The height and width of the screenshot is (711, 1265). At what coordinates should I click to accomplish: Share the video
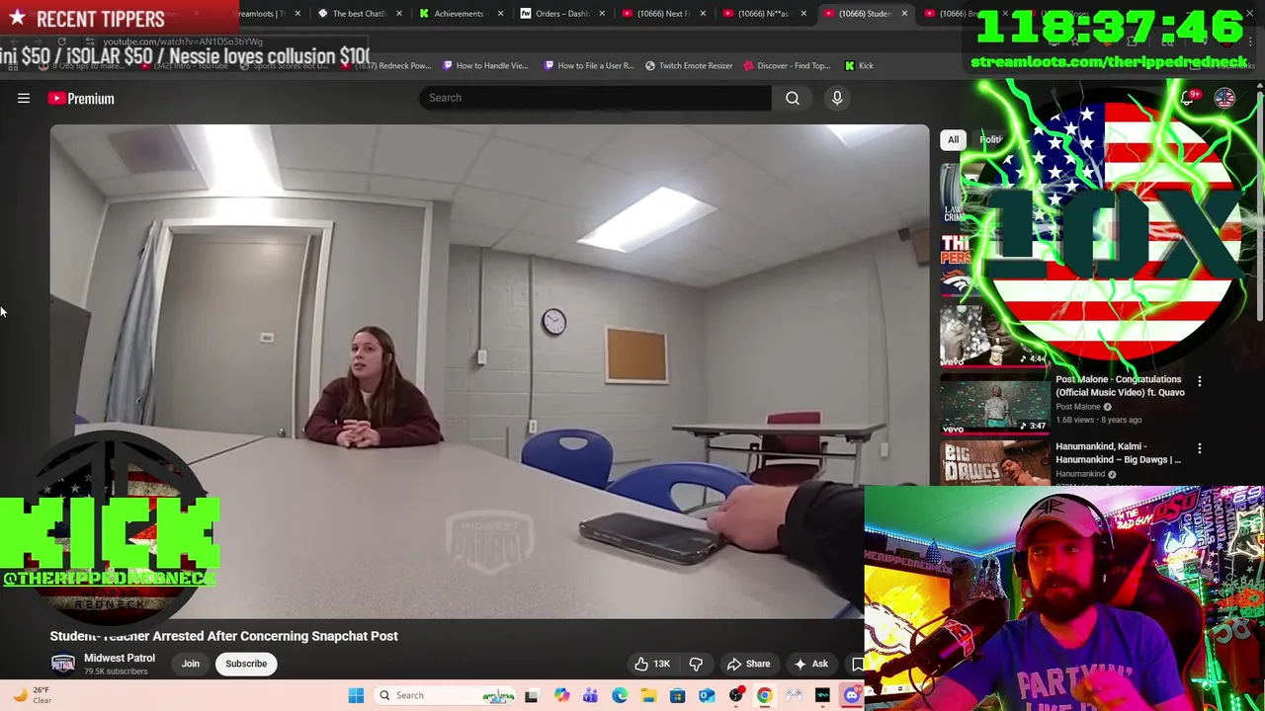748,664
